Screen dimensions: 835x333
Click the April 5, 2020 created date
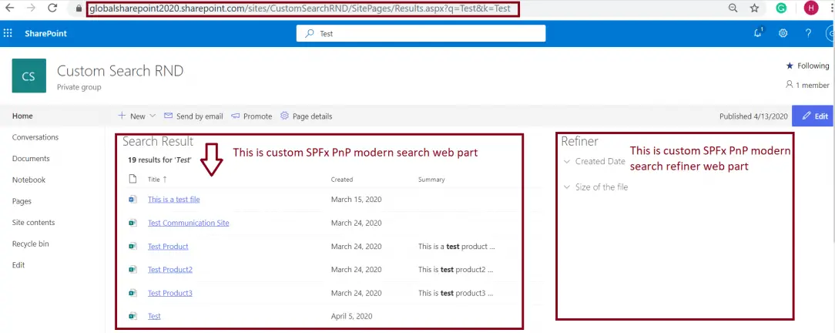pos(351,316)
